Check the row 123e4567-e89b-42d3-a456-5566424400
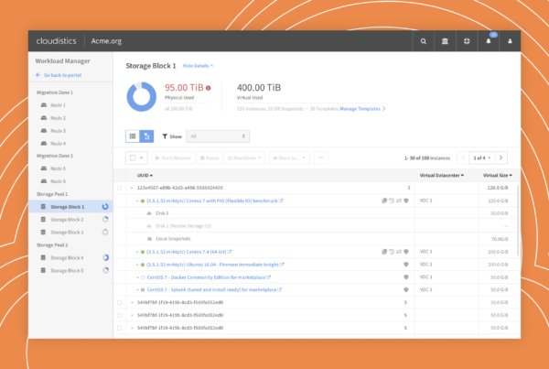 119,187
